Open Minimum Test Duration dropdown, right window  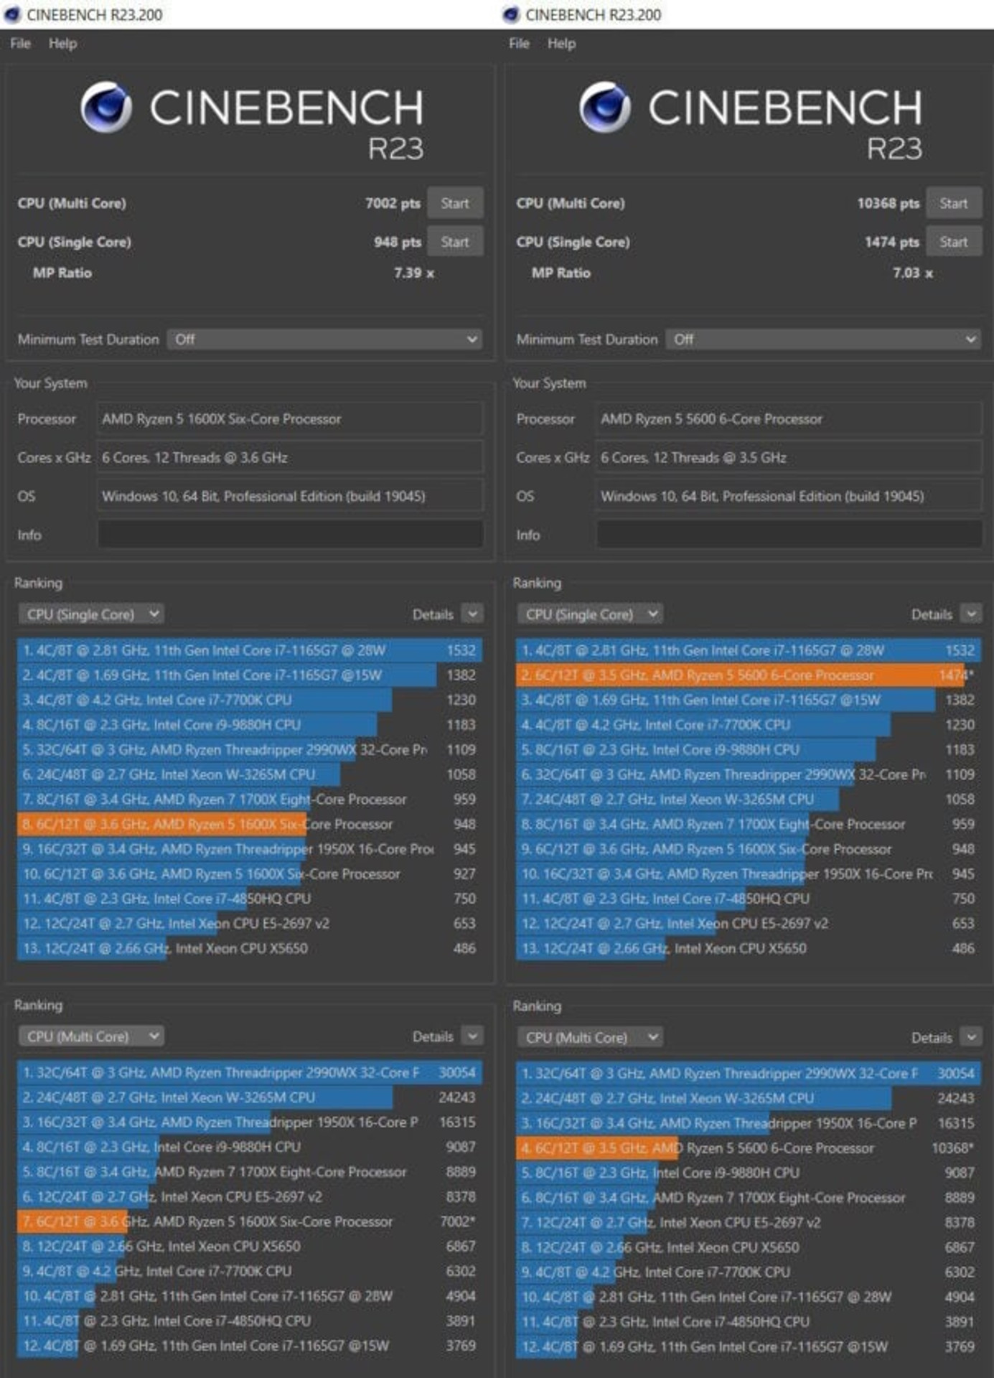coord(823,339)
